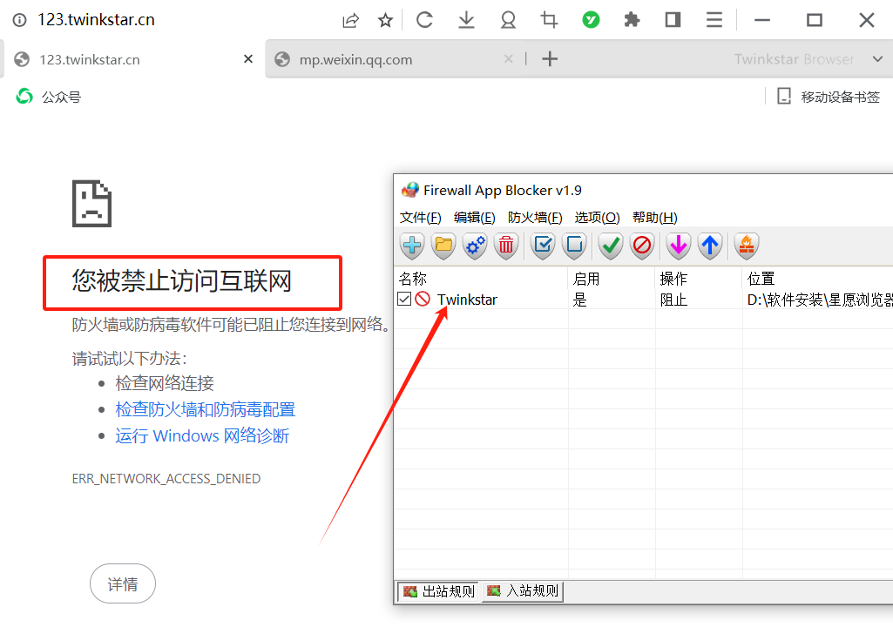893x627 pixels.
Task: Open the 编辑(E) menu
Action: pyautogui.click(x=475, y=218)
